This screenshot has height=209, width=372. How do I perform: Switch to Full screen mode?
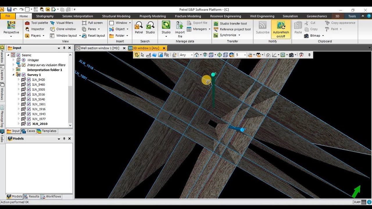92,23
